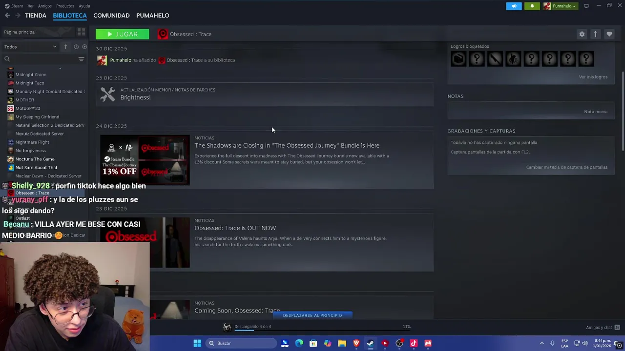625x351 pixels.
Task: Click the locked hand achievement icon
Action: pyautogui.click(x=513, y=59)
